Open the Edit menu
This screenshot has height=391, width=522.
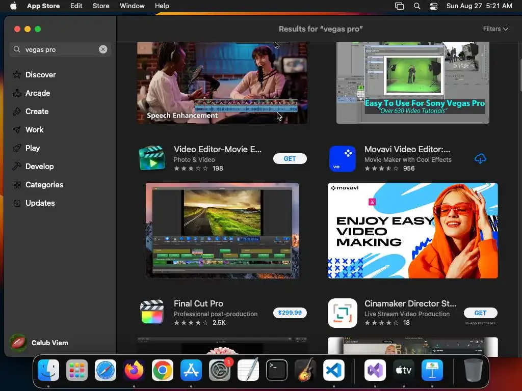pos(76,6)
